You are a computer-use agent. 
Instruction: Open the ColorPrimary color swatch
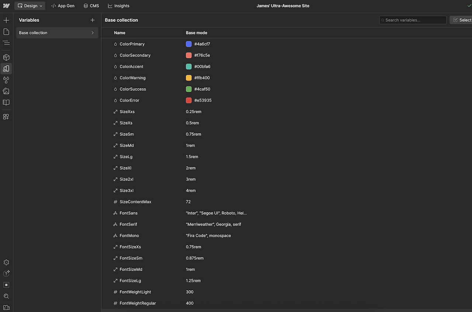(188, 44)
